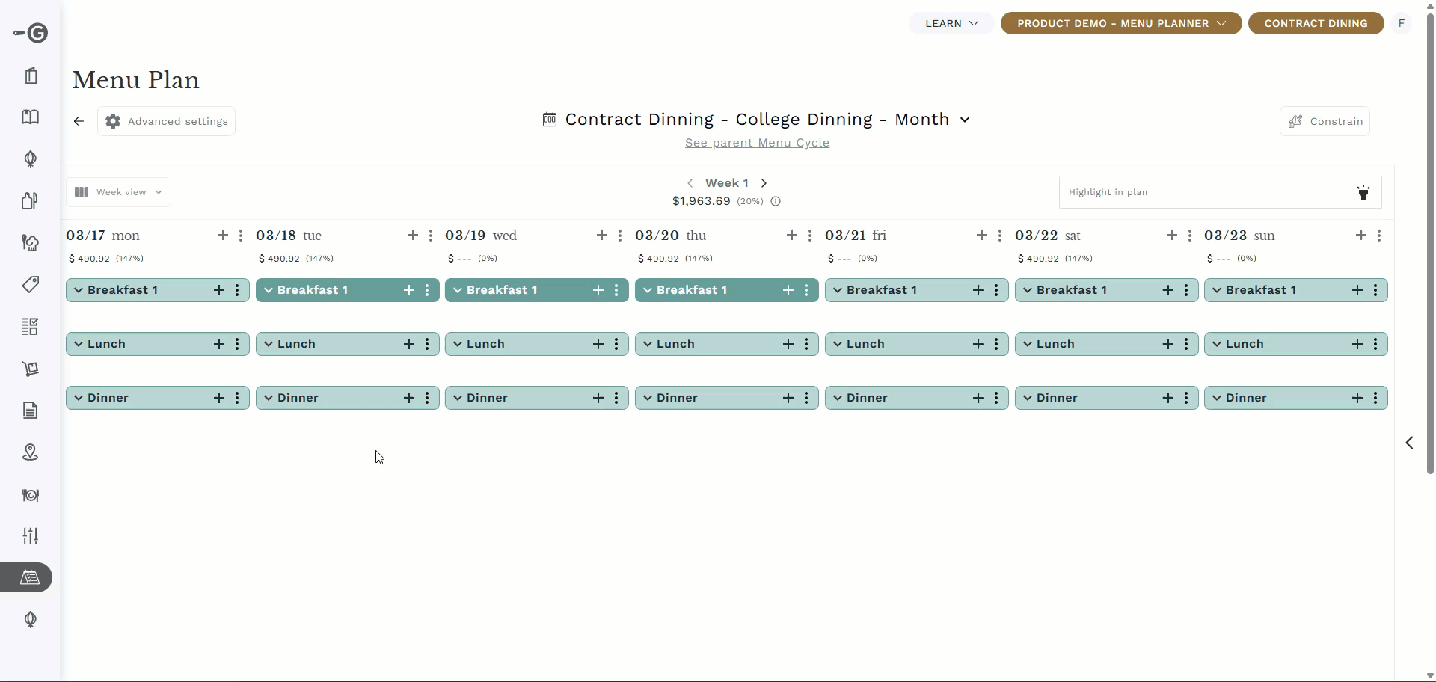
Task: Open the Week view dropdown
Action: (x=118, y=192)
